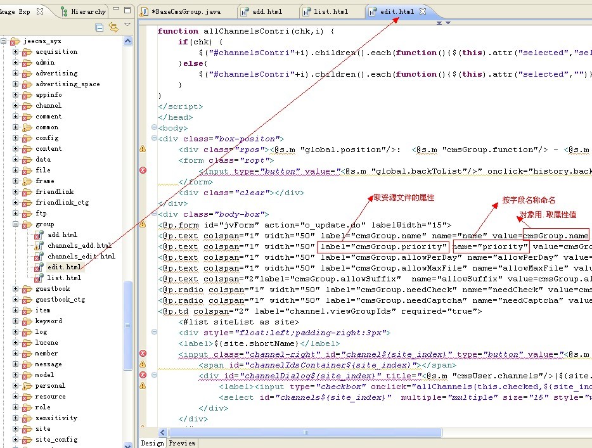This screenshot has height=448, width=592.
Task: Click the Package Explorer vertical scrollbar thumb
Action: tap(128, 325)
